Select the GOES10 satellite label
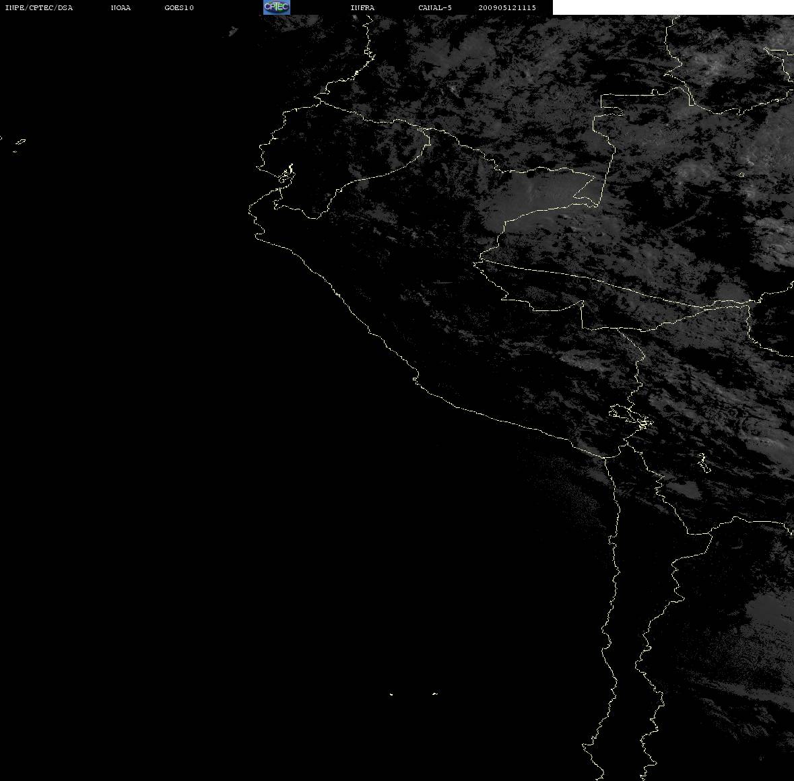Image resolution: width=794 pixels, height=781 pixels. [x=179, y=7]
